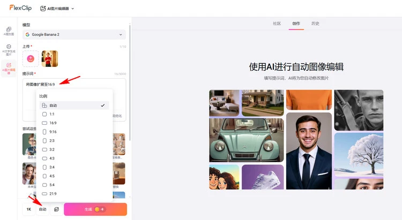Click the icon button next to 自动

coord(56,209)
